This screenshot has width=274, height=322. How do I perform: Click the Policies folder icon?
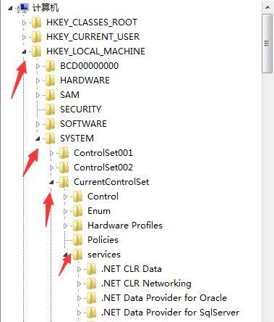point(78,240)
